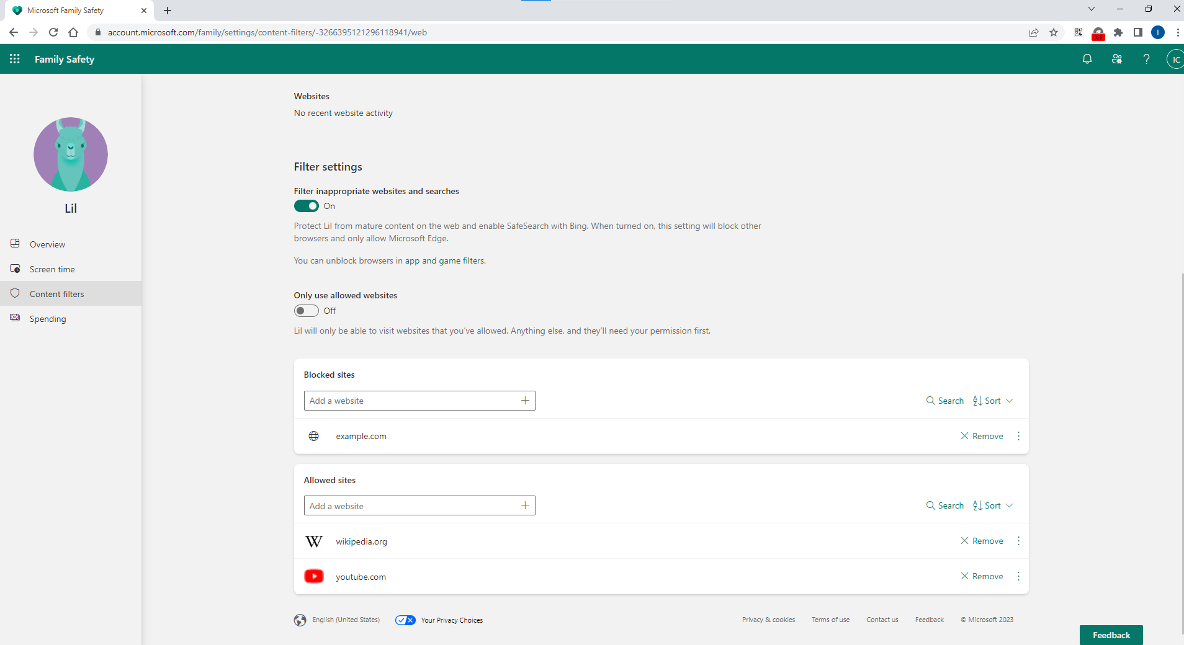Viewport: 1184px width, 645px height.
Task: Open the Chrome profile avatar
Action: (1158, 32)
